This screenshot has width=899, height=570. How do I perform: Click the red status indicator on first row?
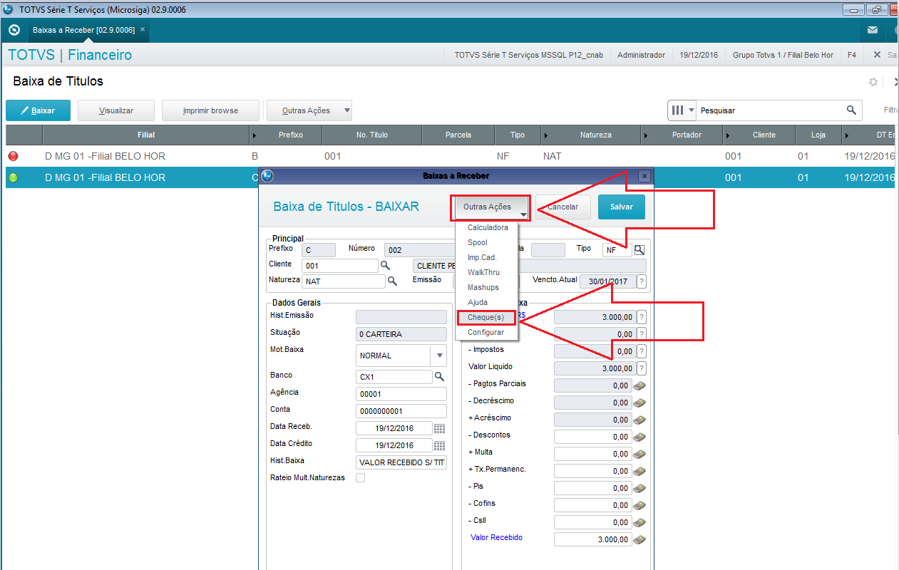point(13,156)
